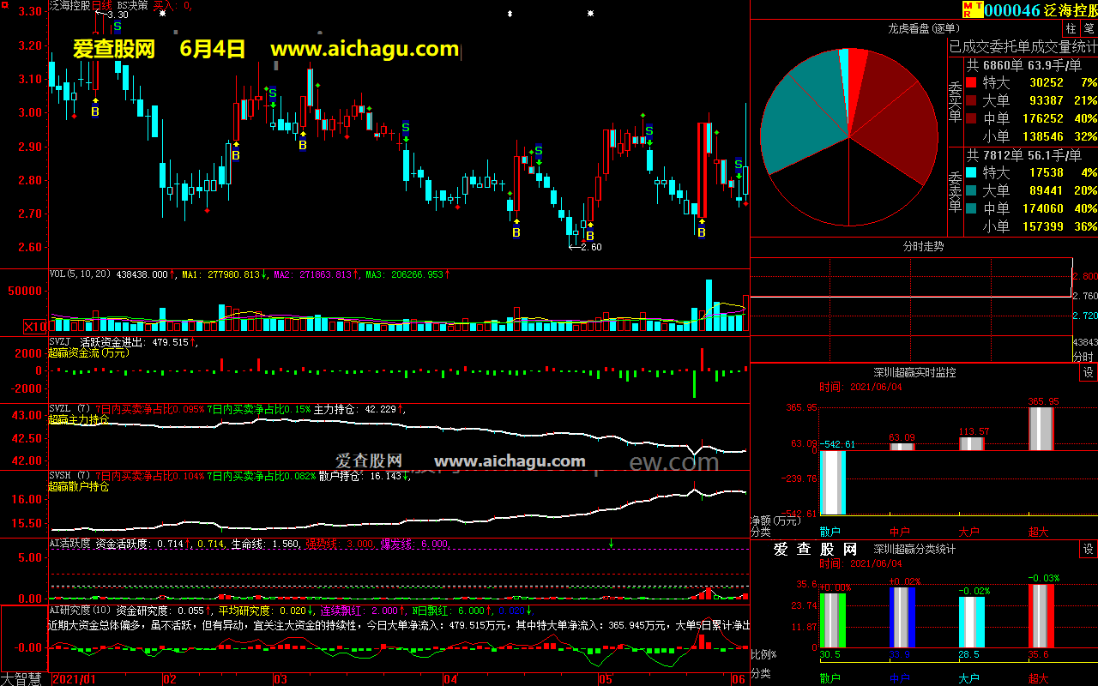
Task: Click the 已成交委托单成交量统计 heading
Action: pos(1023,46)
